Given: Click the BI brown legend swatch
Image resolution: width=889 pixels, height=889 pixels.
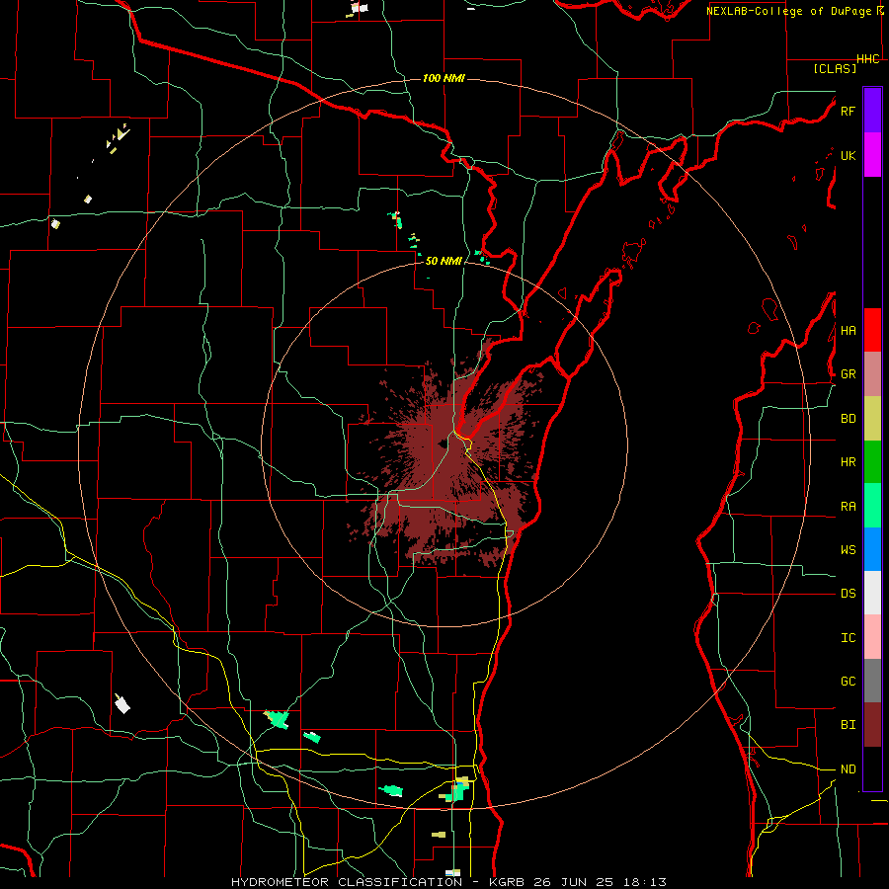Looking at the screenshot, I should 872,725.
